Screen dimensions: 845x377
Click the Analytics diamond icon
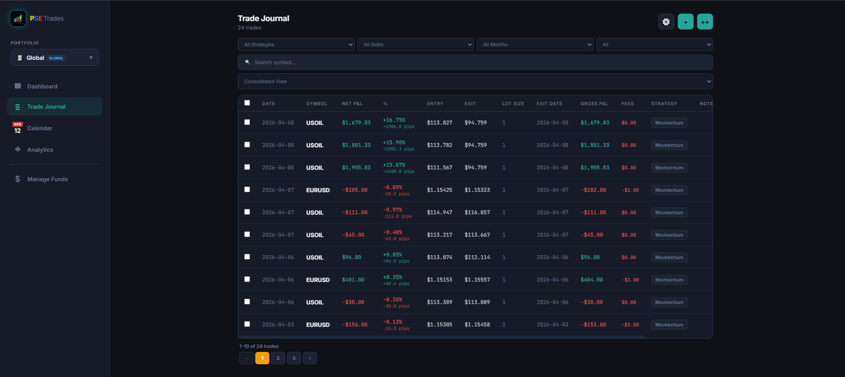pos(18,150)
